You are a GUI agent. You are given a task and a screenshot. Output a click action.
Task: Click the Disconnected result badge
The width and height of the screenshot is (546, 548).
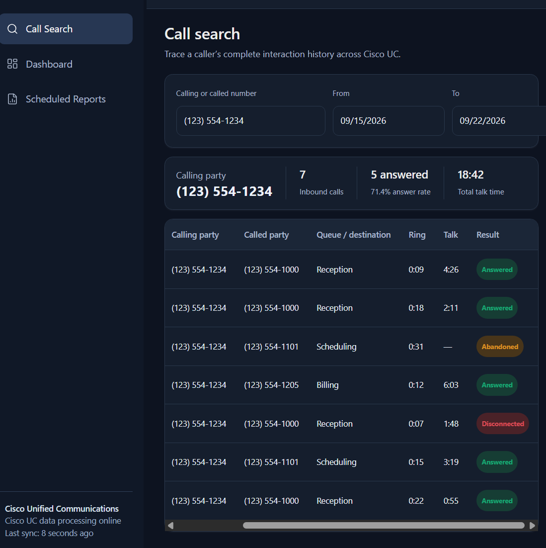coord(503,424)
